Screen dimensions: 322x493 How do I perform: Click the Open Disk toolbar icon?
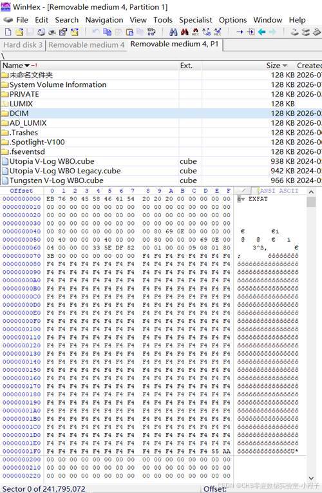click(294, 32)
